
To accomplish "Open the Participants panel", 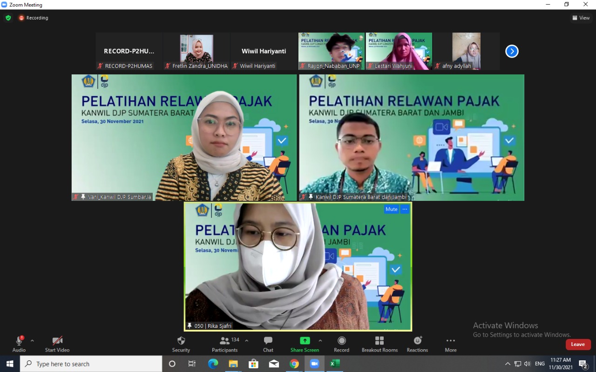I will tap(225, 341).
